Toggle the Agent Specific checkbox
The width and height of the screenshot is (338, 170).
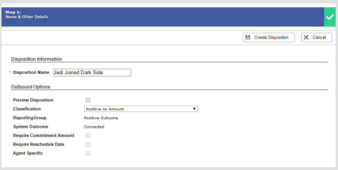(88, 153)
